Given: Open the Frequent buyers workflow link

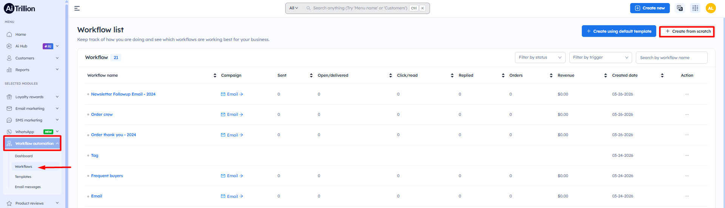Looking at the screenshot, I should 107,176.
